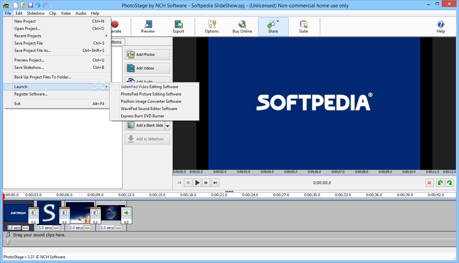Click the effects button beside fourth slide's 3.0 secs
Image resolution: width=459 pixels, height=263 pixels.
(118, 228)
